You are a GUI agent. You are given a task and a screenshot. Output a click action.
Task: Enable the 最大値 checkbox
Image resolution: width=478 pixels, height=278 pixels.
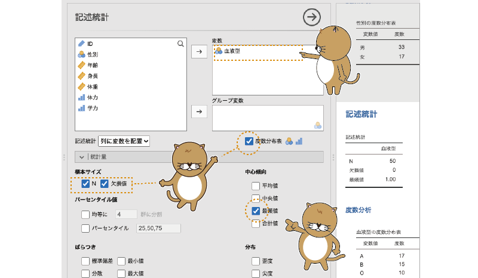coord(121,273)
